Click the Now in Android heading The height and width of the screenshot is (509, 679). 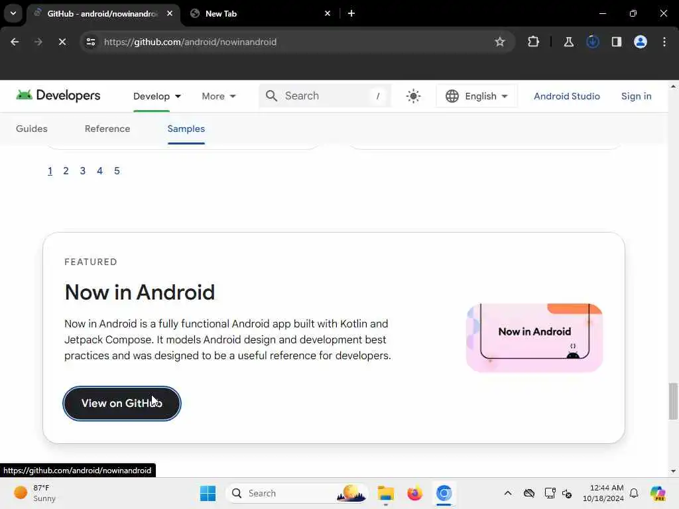[x=139, y=292]
